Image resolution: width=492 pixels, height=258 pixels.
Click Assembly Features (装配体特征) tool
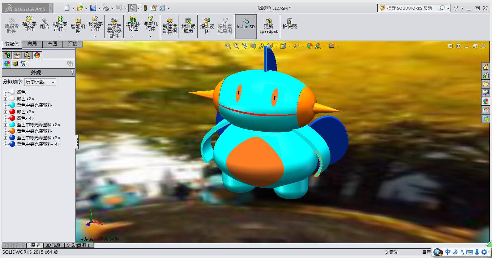click(133, 23)
